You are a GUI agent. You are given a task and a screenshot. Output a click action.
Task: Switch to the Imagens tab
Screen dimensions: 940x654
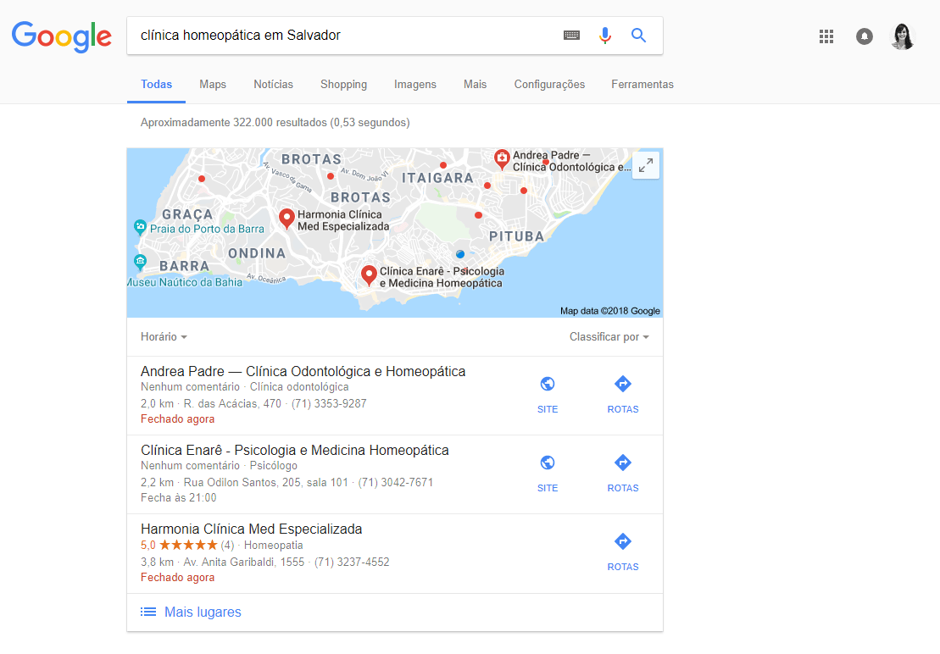pos(414,85)
